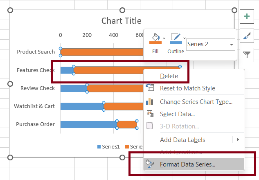Expand the Outline color dropdown arrow

click(x=185, y=38)
